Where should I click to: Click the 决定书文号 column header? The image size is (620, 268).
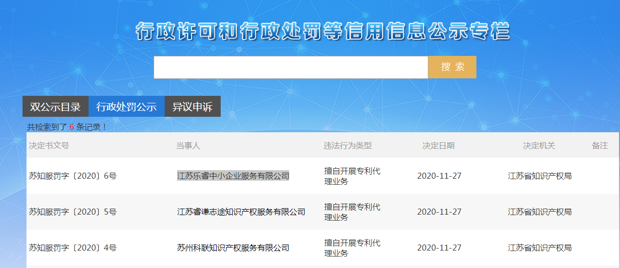click(x=49, y=146)
